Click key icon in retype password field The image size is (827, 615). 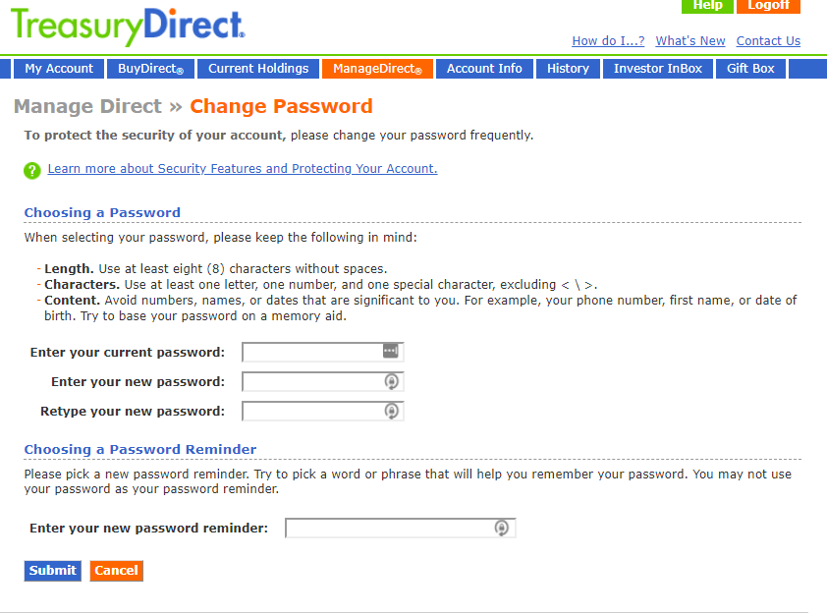pos(391,411)
